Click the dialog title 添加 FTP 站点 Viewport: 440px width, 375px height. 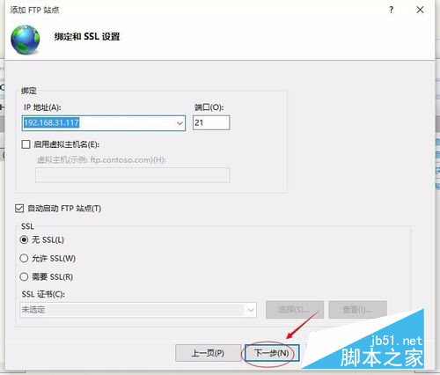tap(34, 10)
